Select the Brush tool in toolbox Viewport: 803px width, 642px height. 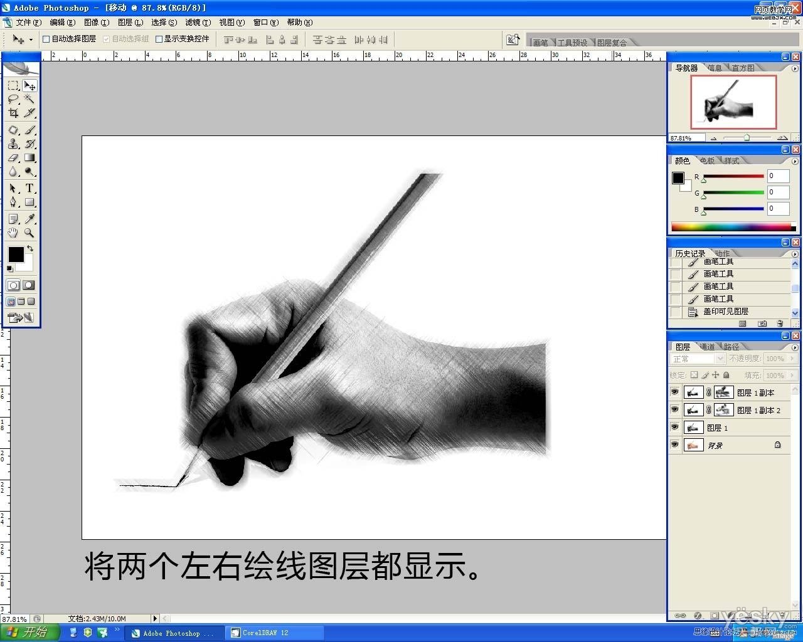click(x=29, y=130)
